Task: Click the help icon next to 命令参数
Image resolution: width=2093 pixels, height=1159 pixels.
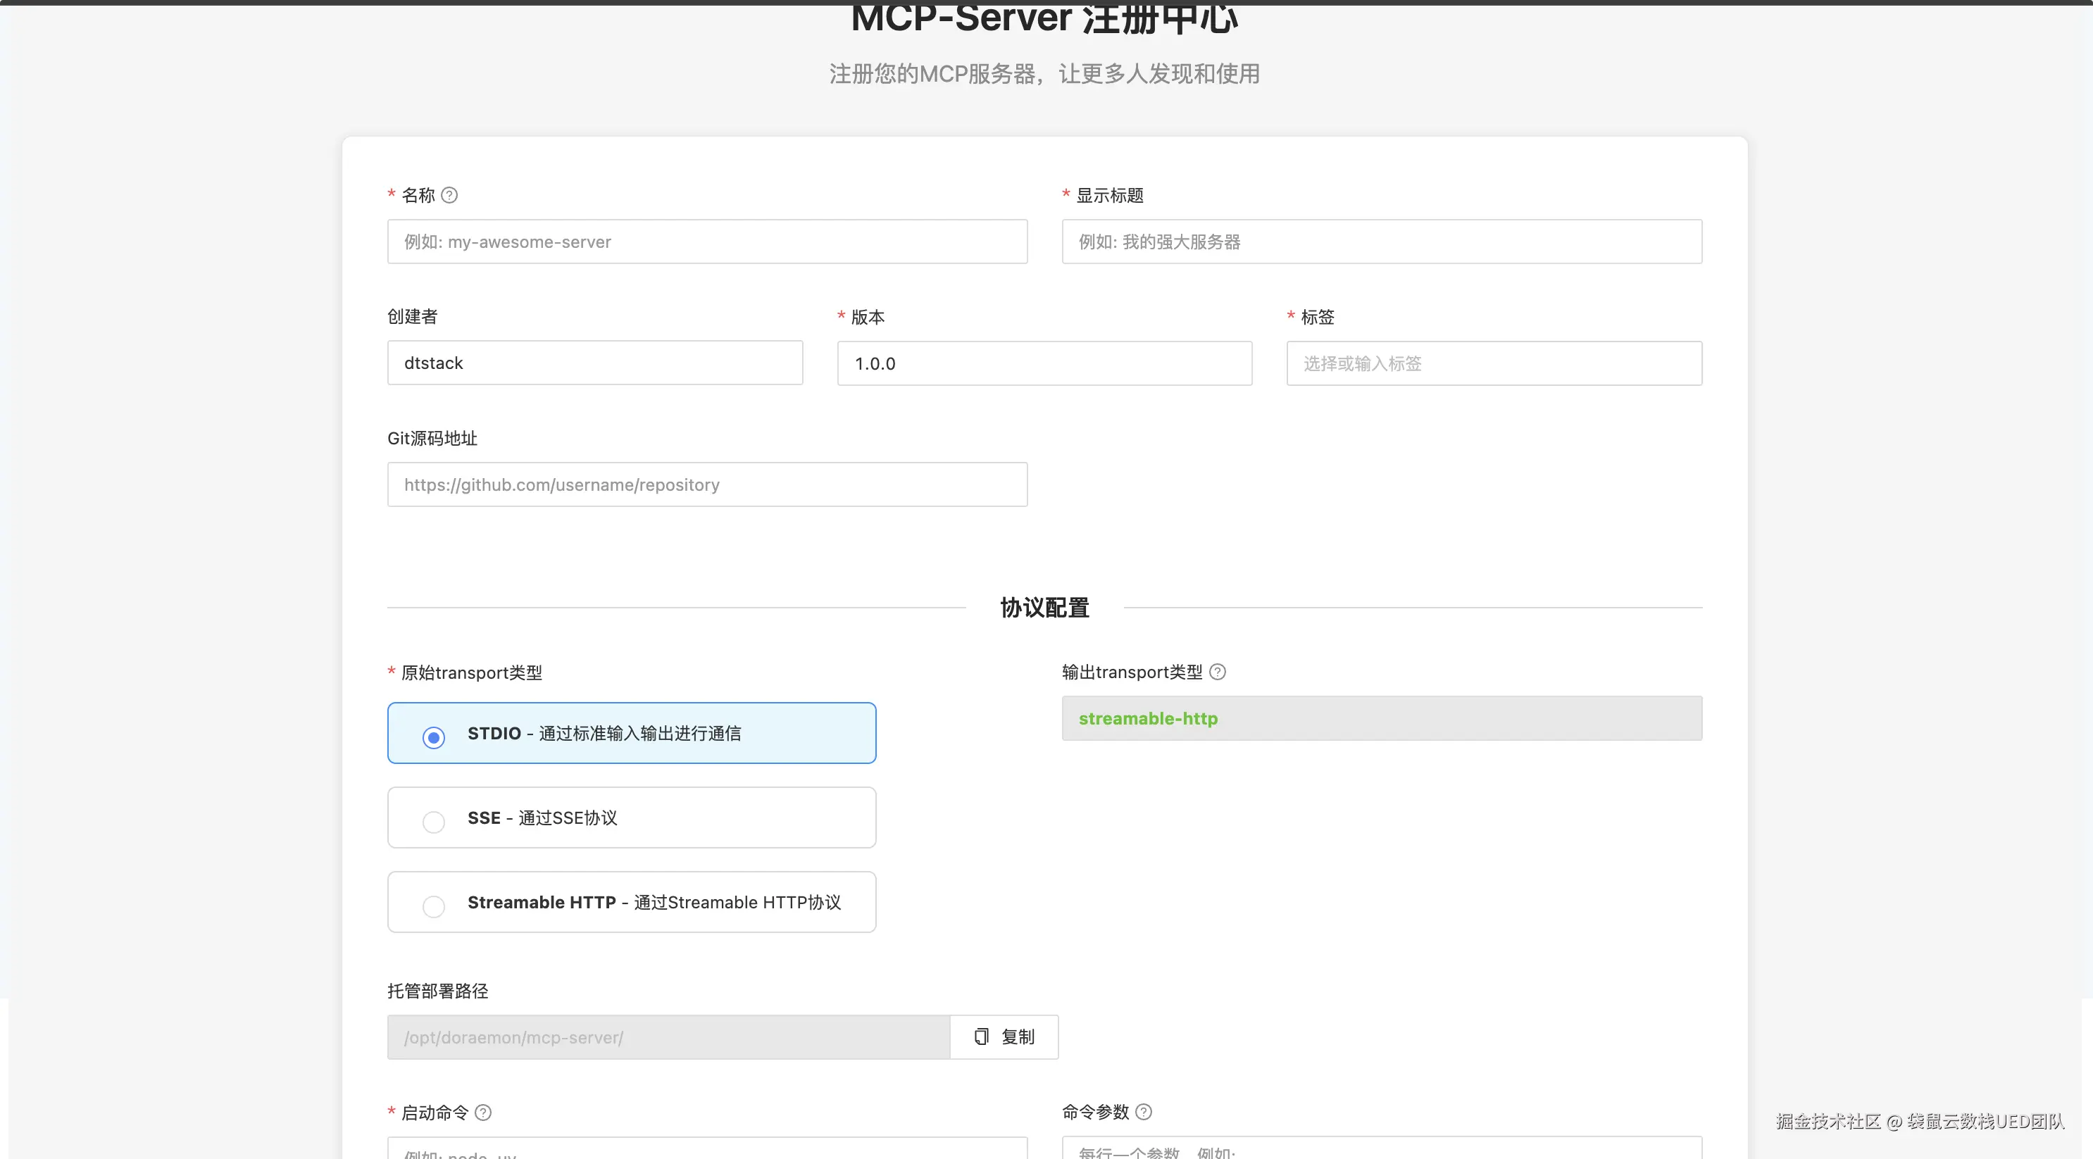Action: (1143, 1111)
